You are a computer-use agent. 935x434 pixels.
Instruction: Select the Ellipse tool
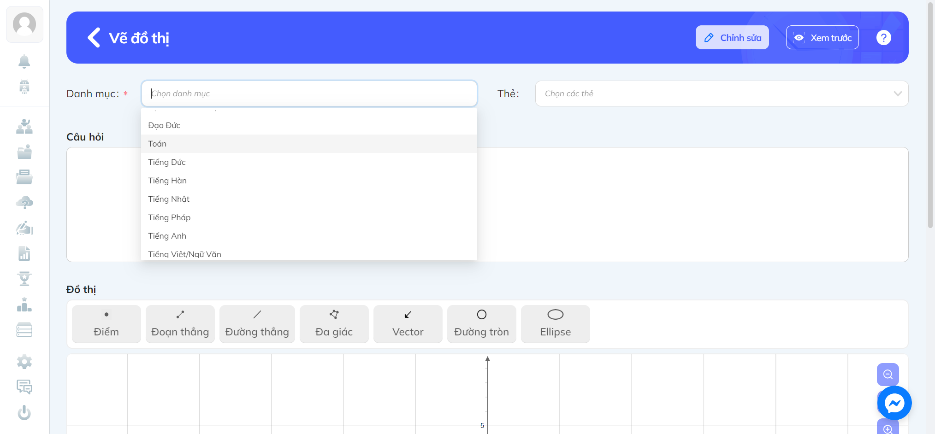pos(556,324)
